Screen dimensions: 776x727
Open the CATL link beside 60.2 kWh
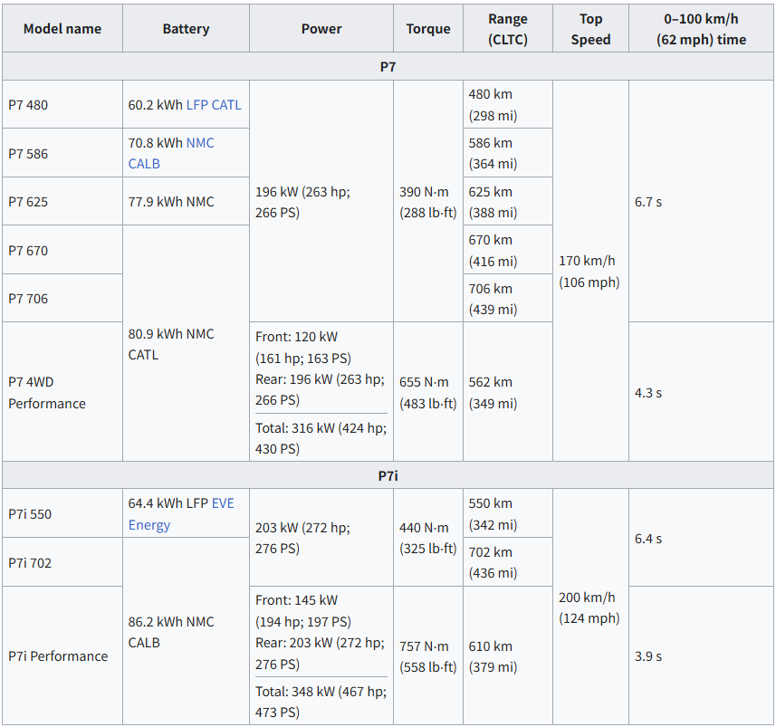(x=226, y=105)
